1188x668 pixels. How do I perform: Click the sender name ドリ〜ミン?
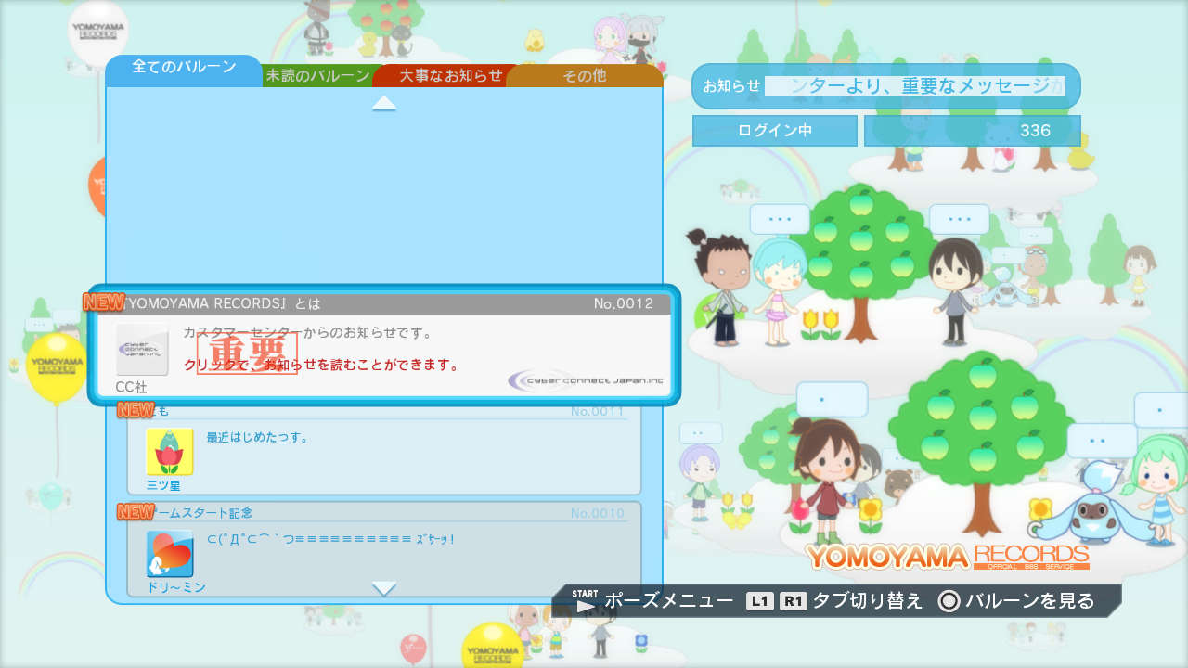click(176, 587)
